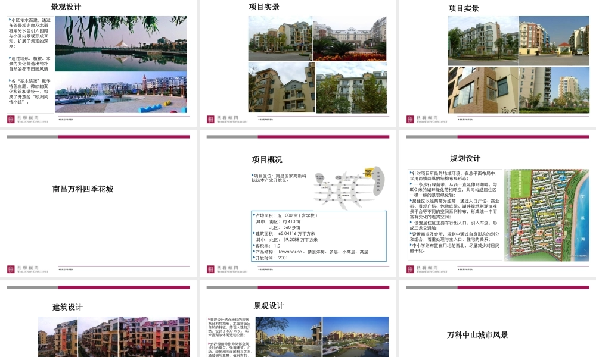Click the 项目区位 南昌国家高新科技 text
Viewport: 596px width, 357px height.
[278, 178]
